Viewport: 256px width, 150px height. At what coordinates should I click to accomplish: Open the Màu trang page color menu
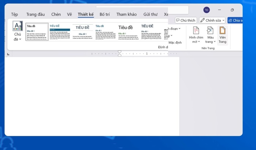210,35
